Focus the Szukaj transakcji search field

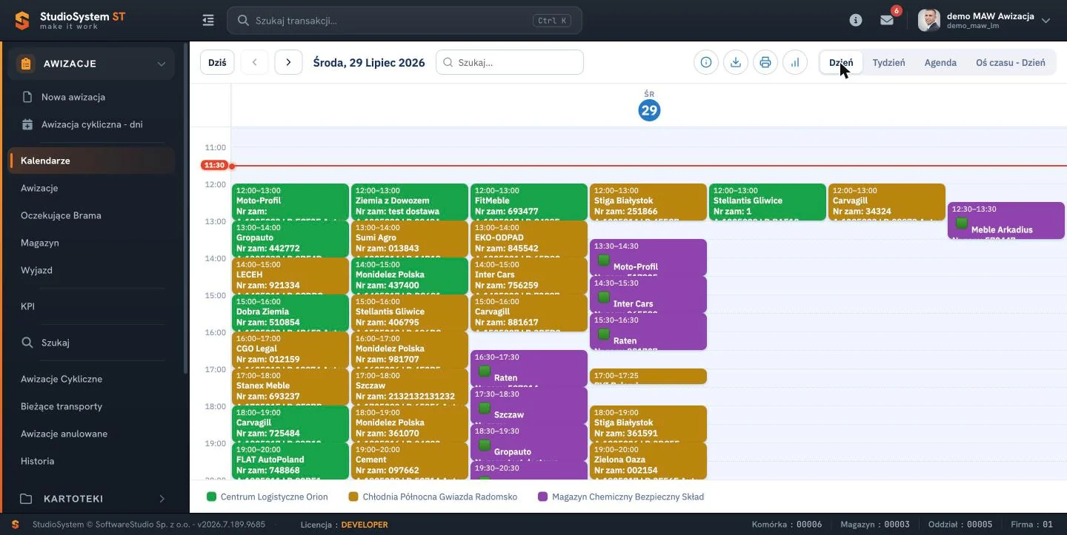tap(405, 21)
